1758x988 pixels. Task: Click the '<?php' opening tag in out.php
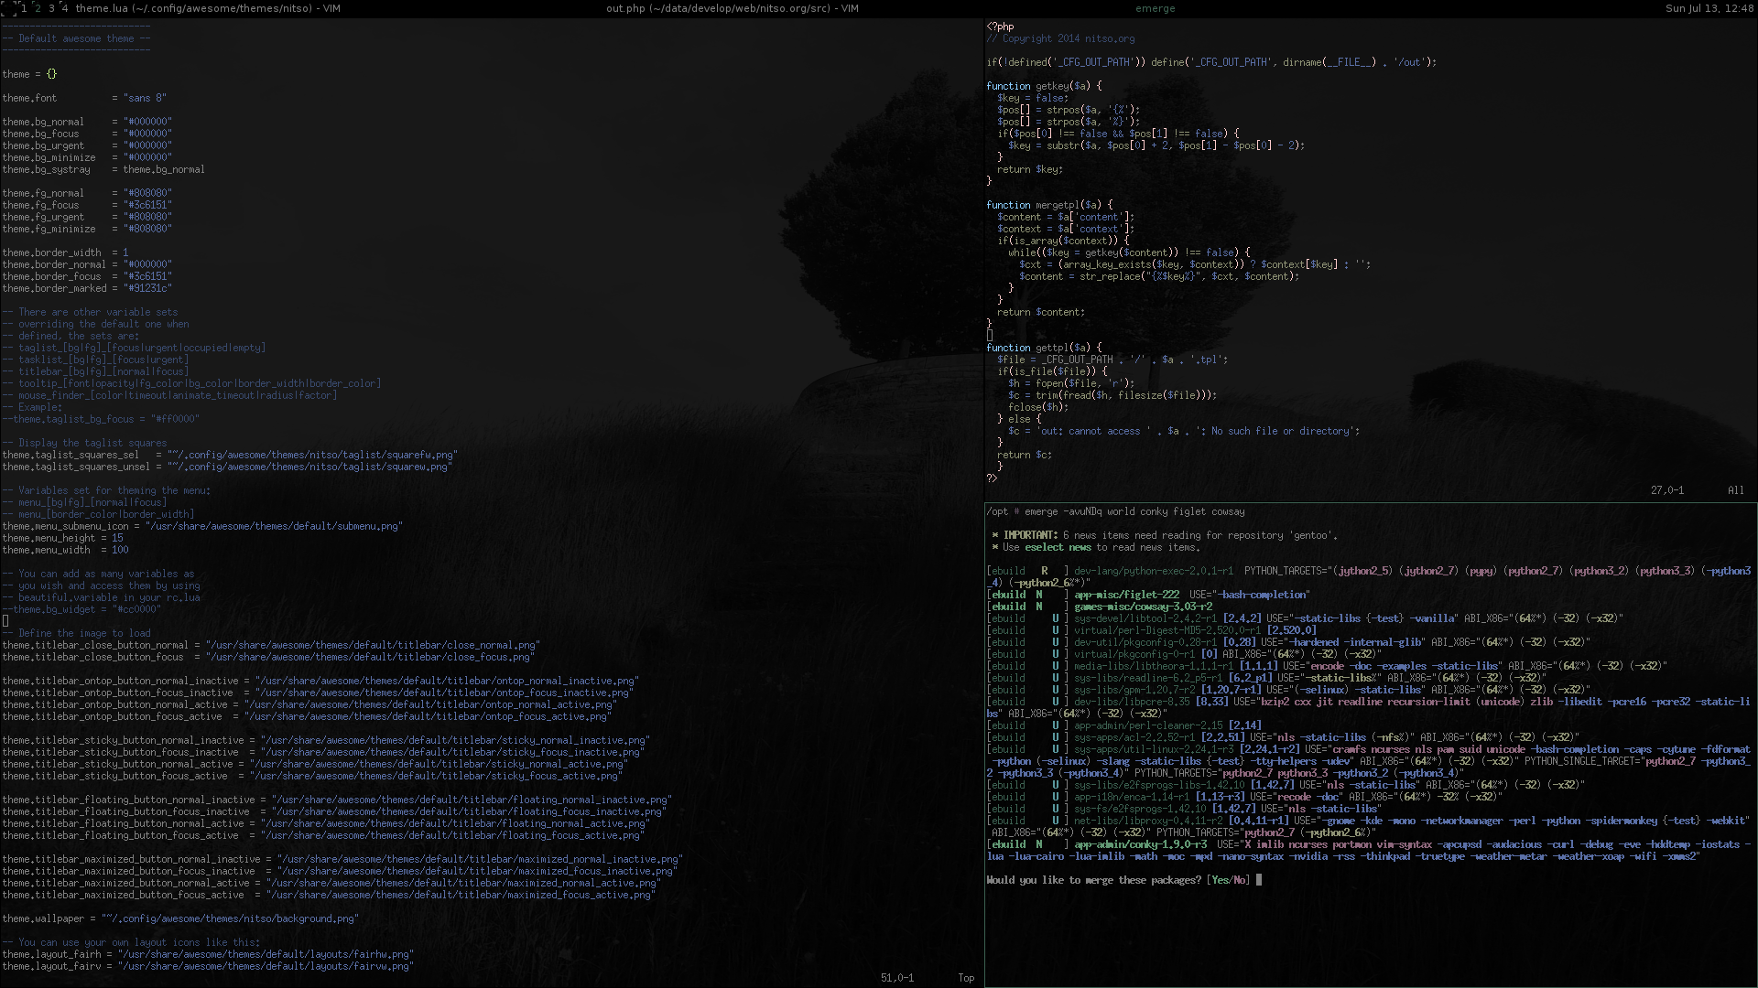1000,27
